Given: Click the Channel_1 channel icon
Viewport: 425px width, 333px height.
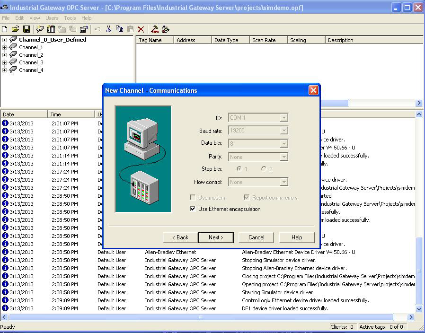Looking at the screenshot, I should point(13,47).
